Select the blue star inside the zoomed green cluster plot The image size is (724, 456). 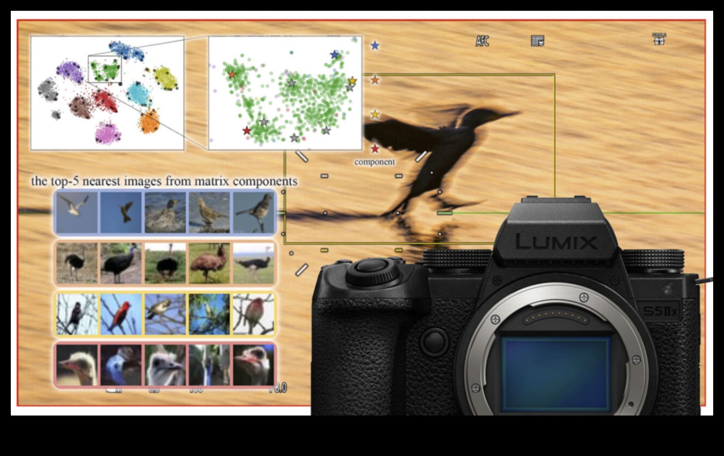tap(334, 55)
